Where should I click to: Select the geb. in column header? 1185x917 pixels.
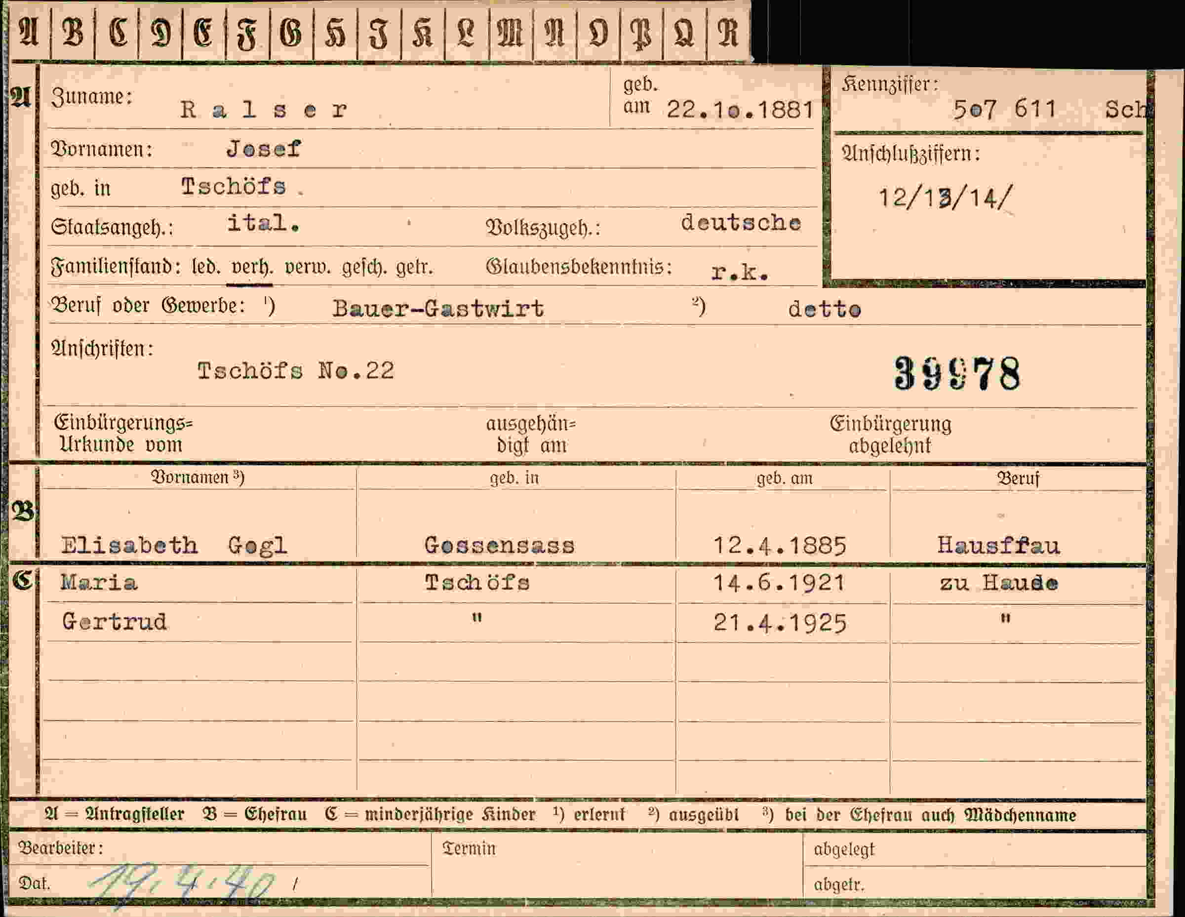[514, 478]
